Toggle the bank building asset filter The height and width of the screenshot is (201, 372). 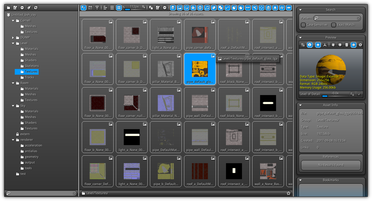268,8
